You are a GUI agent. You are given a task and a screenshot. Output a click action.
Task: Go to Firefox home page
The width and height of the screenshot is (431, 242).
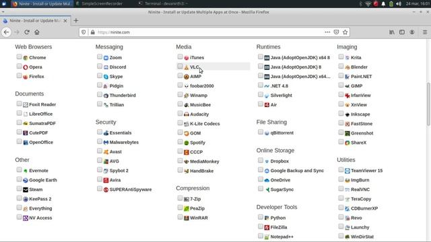pos(37,32)
